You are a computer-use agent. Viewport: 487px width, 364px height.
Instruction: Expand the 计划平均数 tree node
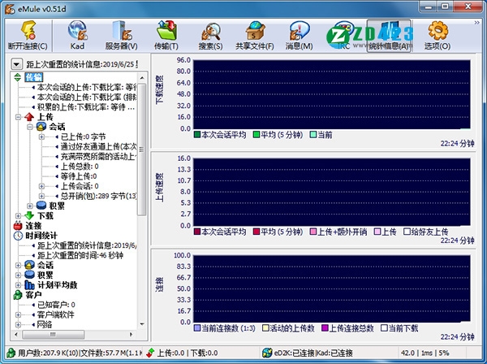tap(19, 285)
